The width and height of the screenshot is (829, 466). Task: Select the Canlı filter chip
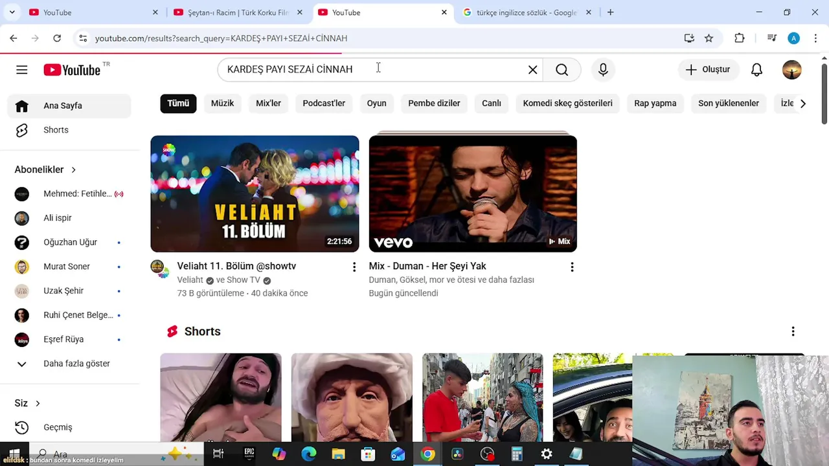point(492,103)
